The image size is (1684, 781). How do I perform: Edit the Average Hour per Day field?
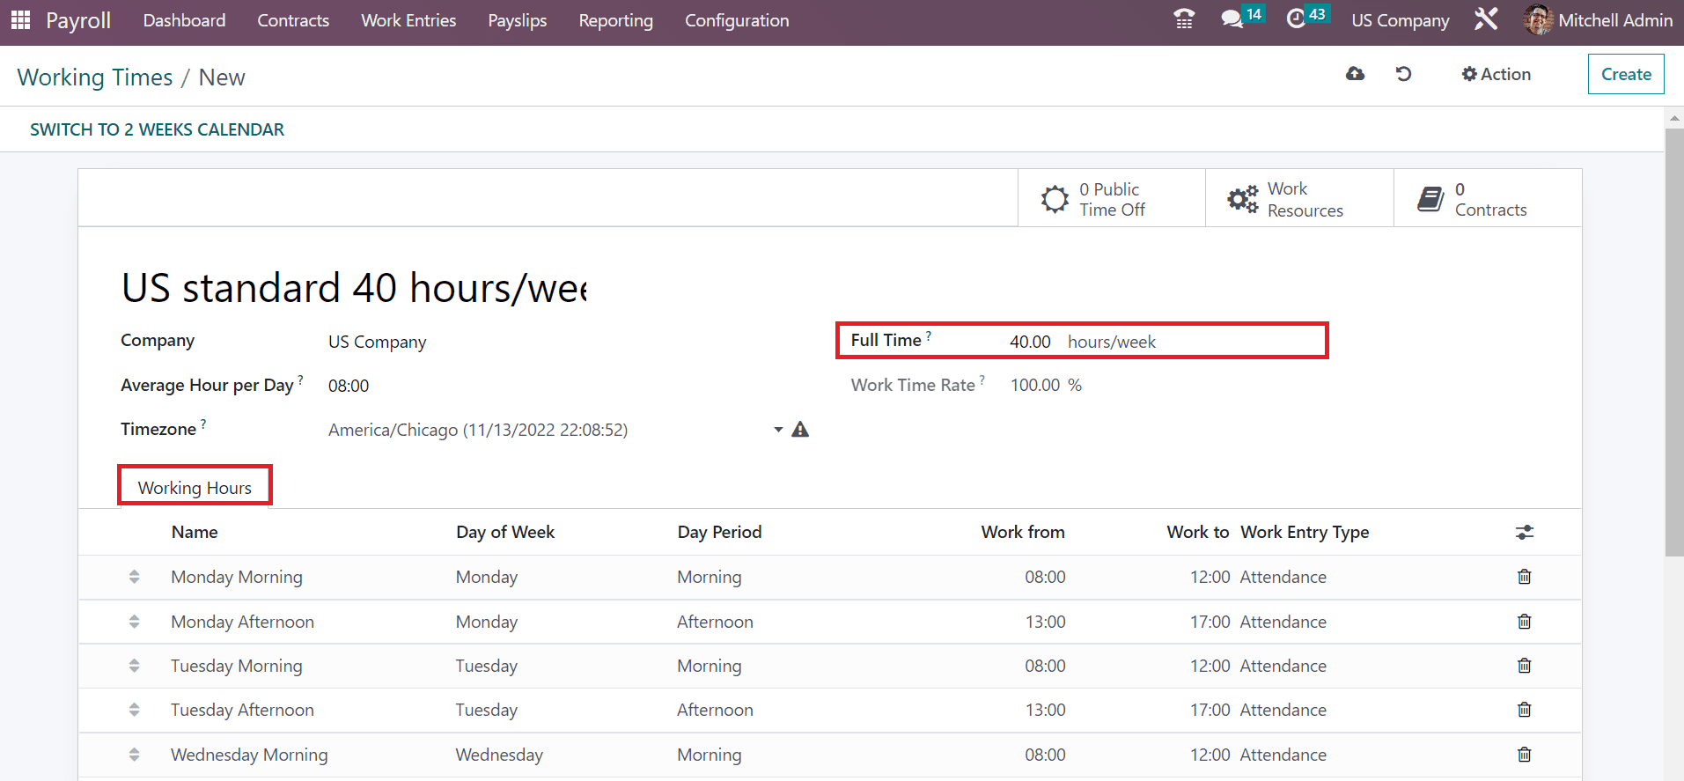click(349, 386)
